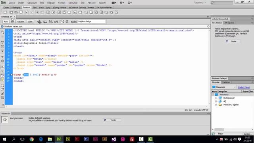Switch to the jQuery Mobile insert tab
The image size is (254, 143).
pos(60,8)
